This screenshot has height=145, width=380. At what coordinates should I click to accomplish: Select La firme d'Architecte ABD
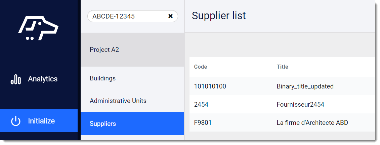312,123
